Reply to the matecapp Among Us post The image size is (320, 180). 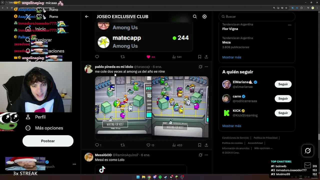[x=97, y=57]
